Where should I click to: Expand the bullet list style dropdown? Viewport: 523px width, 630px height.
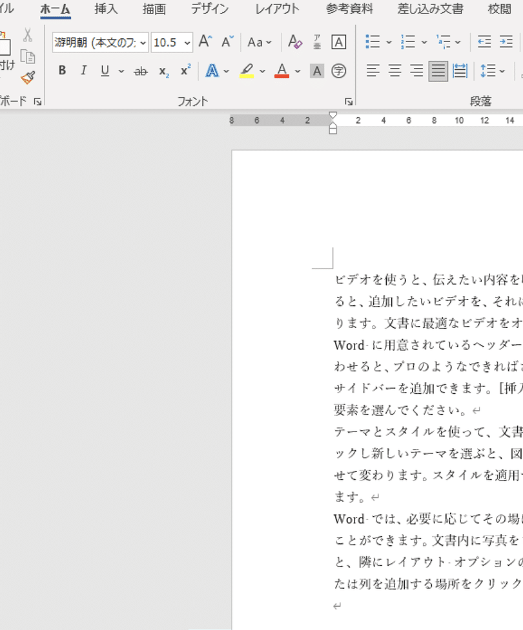pyautogui.click(x=389, y=43)
